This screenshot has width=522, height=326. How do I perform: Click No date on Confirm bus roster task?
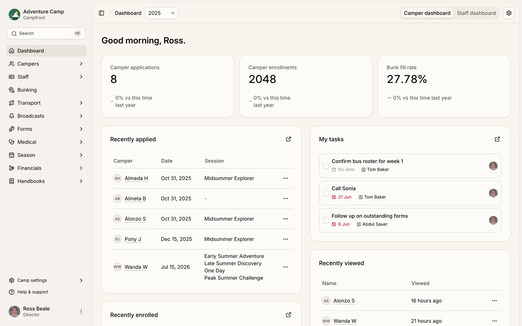[x=343, y=170]
